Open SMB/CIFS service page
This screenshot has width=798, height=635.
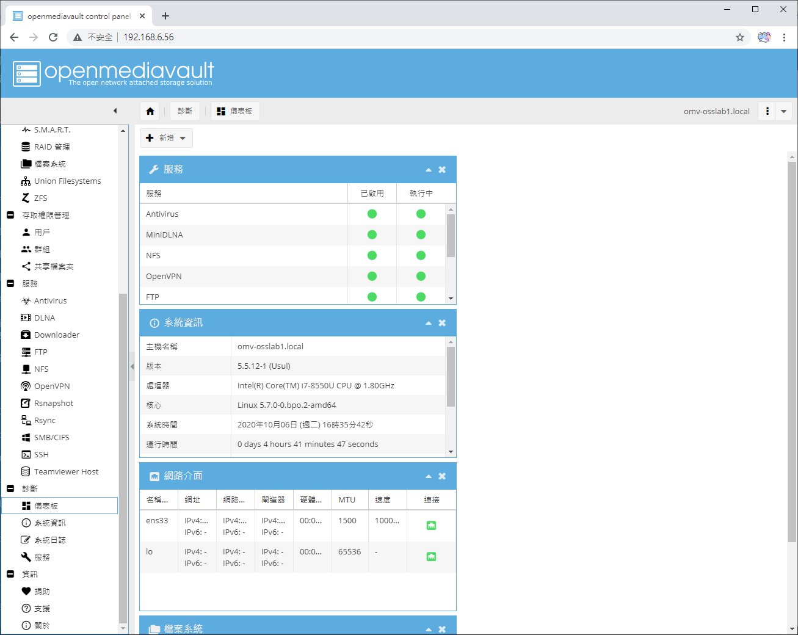click(x=51, y=438)
